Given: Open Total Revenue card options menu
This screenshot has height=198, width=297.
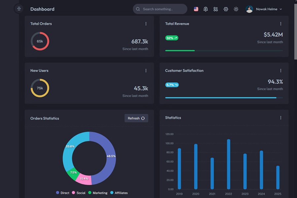Looking at the screenshot, I should [281, 24].
